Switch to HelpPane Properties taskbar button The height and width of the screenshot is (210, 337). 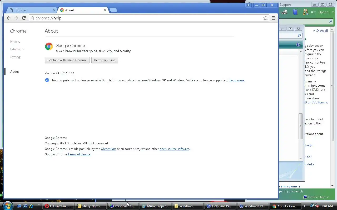pyautogui.click(x=220, y=206)
